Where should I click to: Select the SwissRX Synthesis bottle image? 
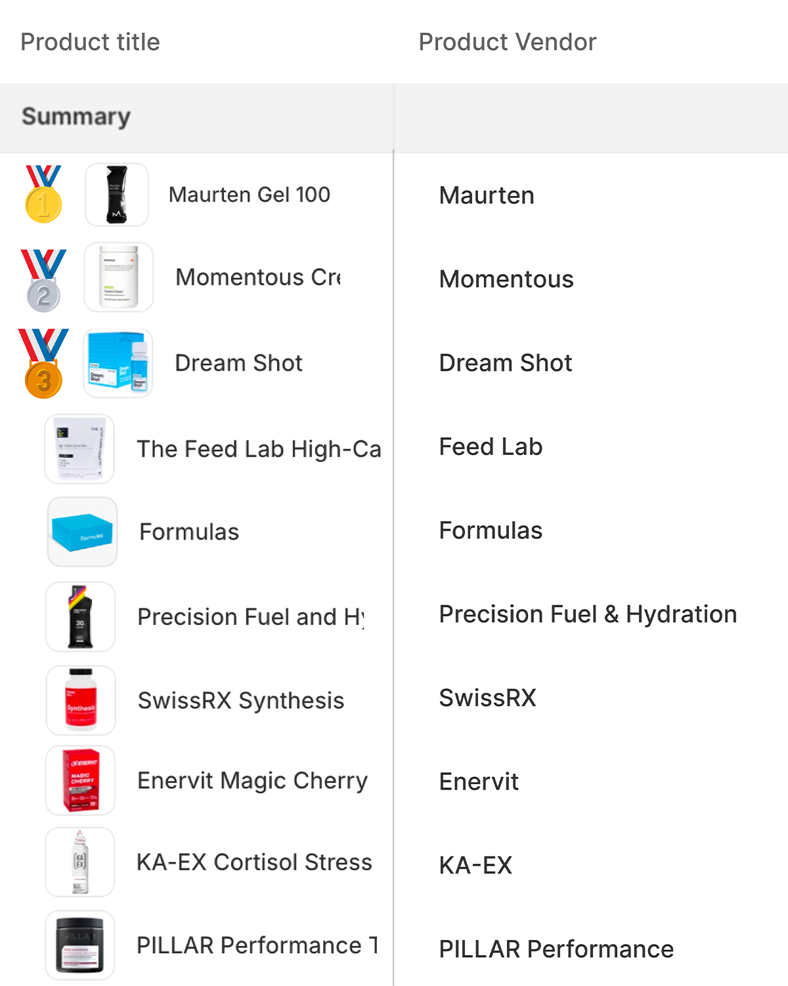point(81,700)
